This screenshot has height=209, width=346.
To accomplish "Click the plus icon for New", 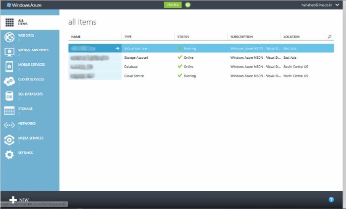I will coord(13,200).
